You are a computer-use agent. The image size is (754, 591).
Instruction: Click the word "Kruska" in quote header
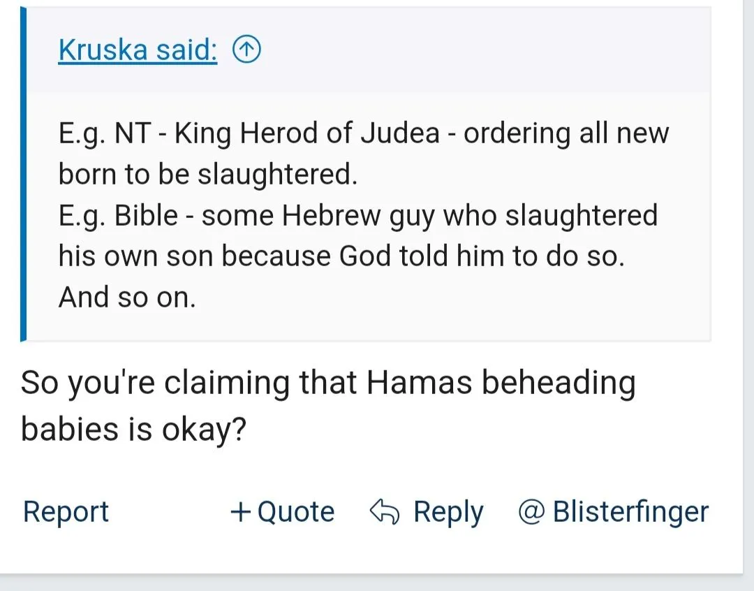(101, 50)
